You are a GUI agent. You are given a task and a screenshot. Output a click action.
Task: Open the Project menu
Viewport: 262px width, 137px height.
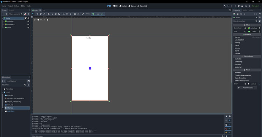(x=10, y=6)
